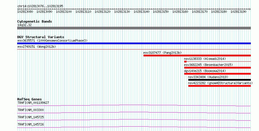Click ruler position 102813140
The image size is (259, 131).
coord(141,12)
